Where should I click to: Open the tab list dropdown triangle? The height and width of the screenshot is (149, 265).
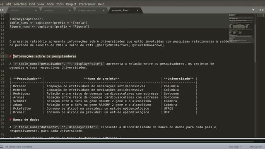pyautogui.click(x=253, y=10)
